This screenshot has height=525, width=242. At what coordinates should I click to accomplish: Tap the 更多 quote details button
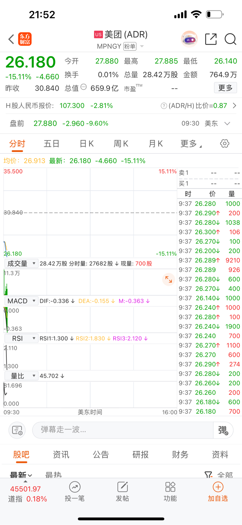pyautogui.click(x=226, y=88)
